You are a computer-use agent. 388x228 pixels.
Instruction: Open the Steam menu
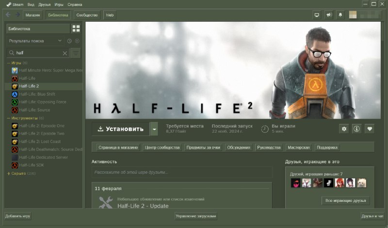click(15, 4)
